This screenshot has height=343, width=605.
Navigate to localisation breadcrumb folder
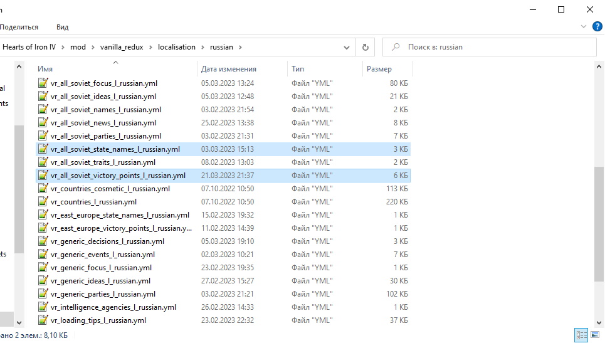point(177,47)
